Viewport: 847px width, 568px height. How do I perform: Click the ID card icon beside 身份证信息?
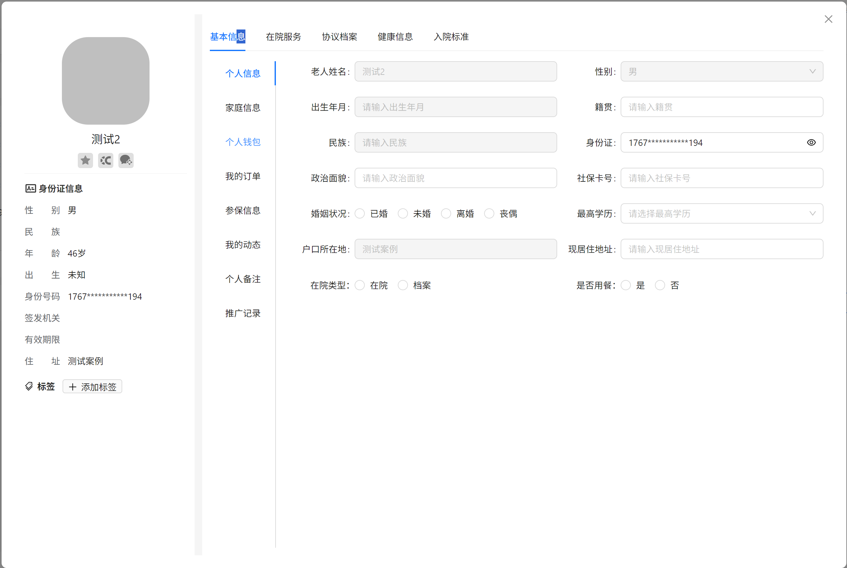pos(30,188)
